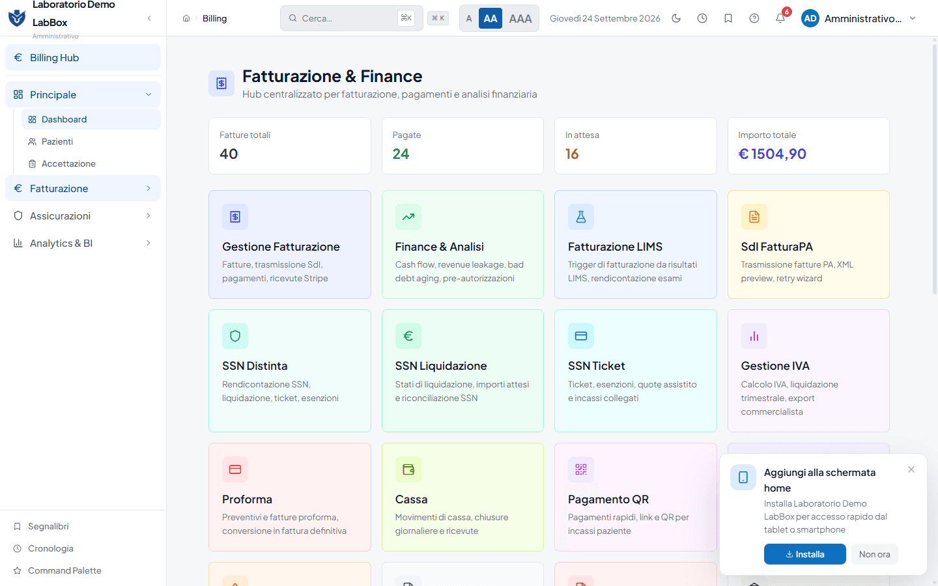Click the Gestione IVA bar chart icon
Screen dimensions: 938x586
(x=754, y=336)
